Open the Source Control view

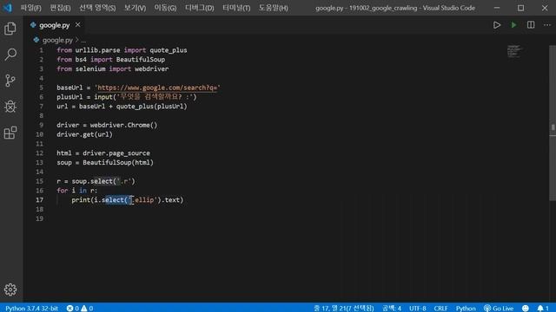click(10, 81)
